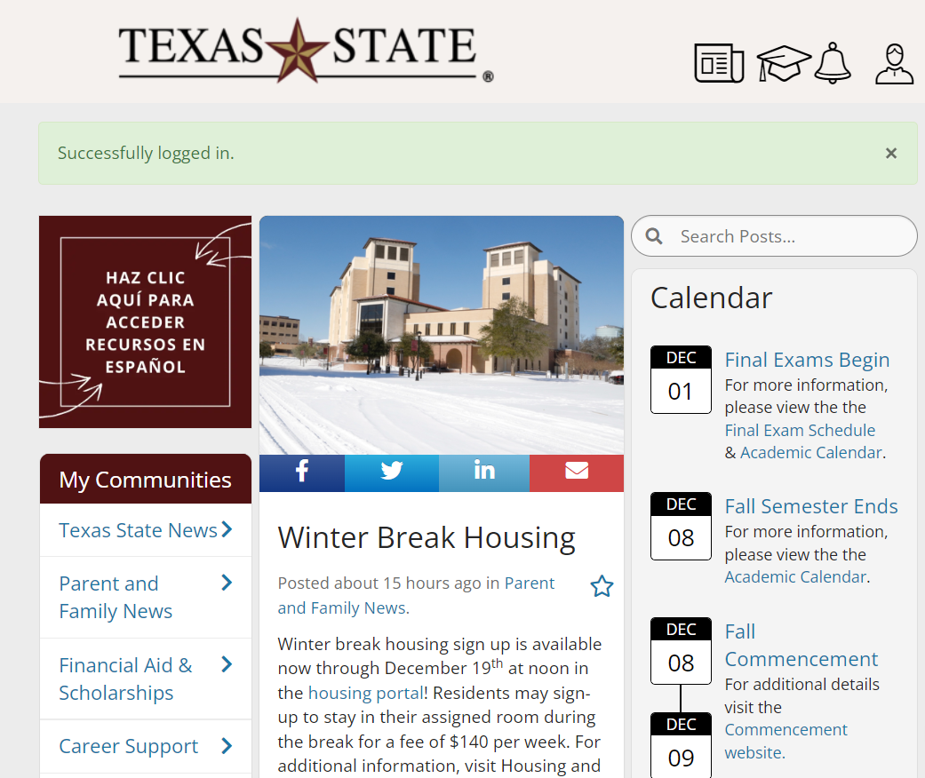This screenshot has width=925, height=778.
Task: Open the user profile icon
Action: click(x=894, y=64)
